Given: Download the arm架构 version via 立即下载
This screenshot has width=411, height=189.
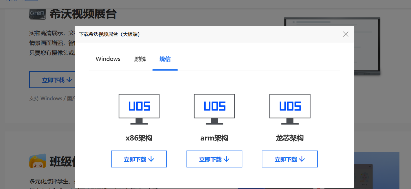Looking at the screenshot, I should [214, 159].
